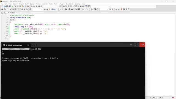Click the Step into debugger icon
This screenshot has height=99, width=176.
(71, 6)
